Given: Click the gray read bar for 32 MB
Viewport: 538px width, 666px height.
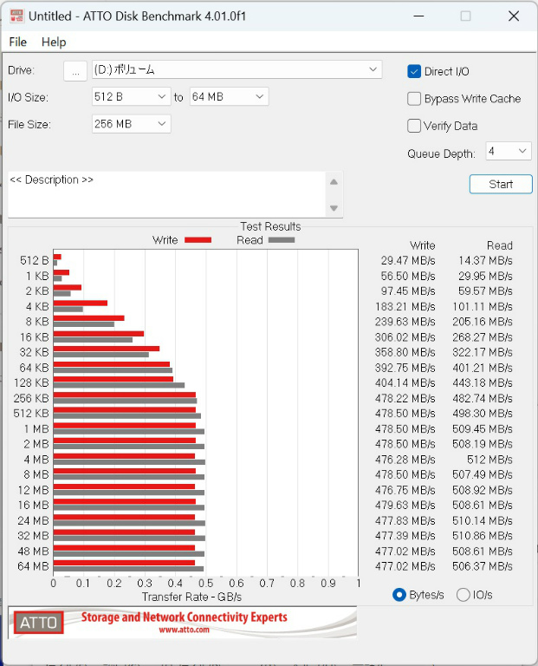Looking at the screenshot, I should [x=129, y=539].
